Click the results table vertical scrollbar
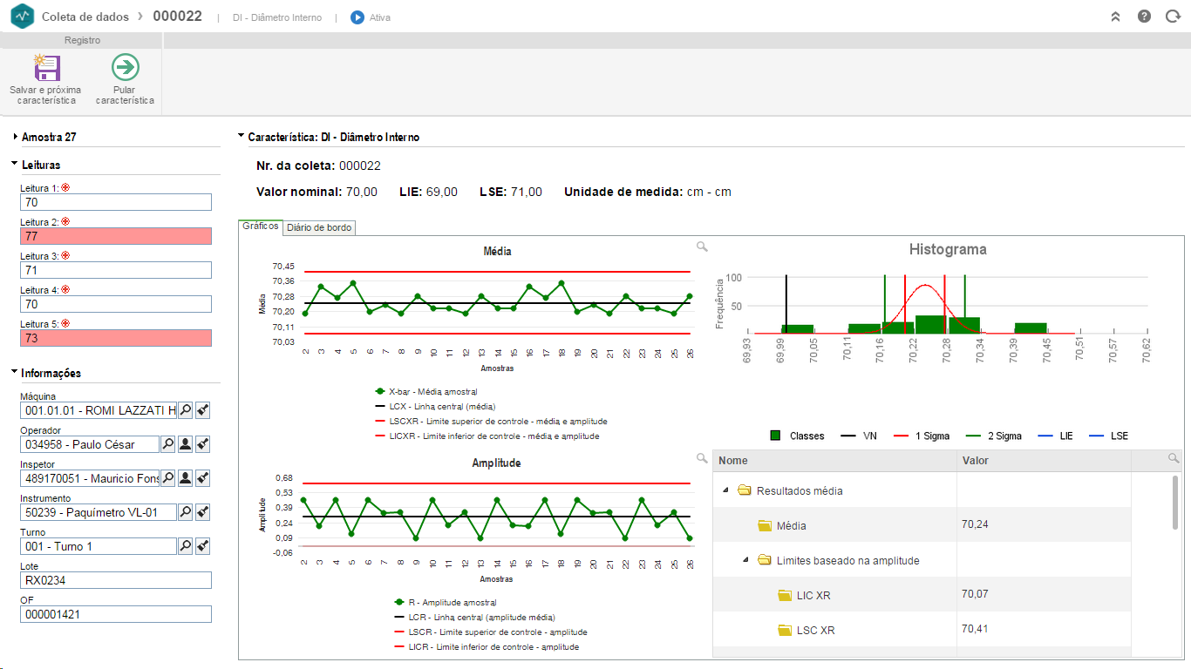 tap(1176, 502)
